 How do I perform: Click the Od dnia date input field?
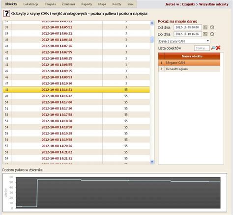[x=188, y=27]
